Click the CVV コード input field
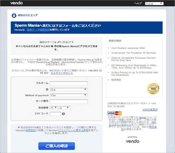Screen dimensions: 175x153 55,114
